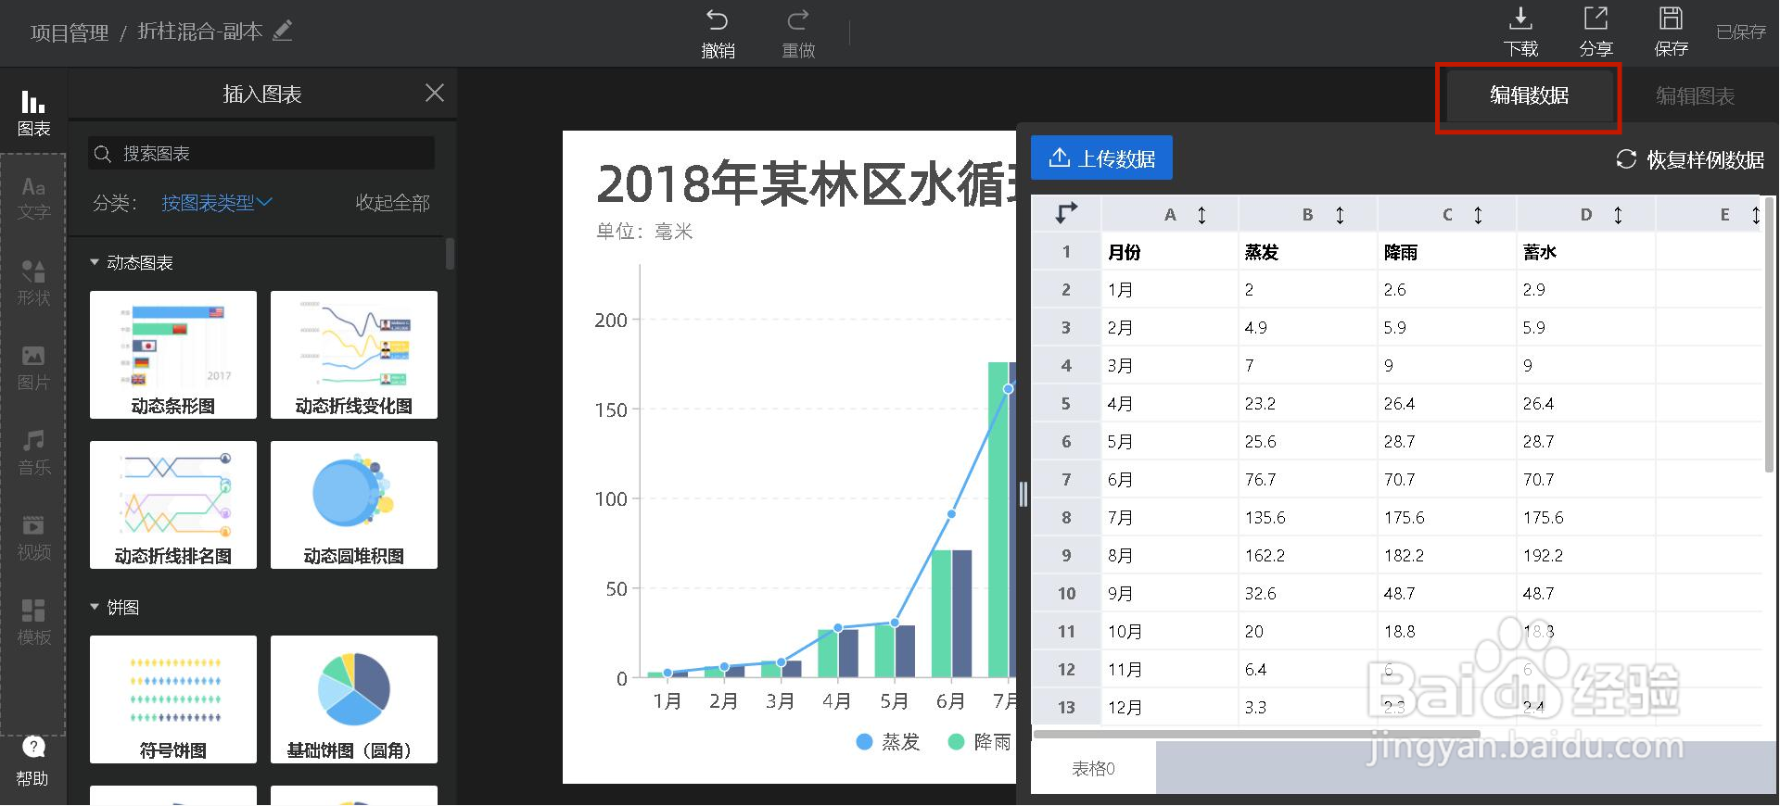The width and height of the screenshot is (1780, 806).
Task: Click sort arrow on column A
Action: click(x=1201, y=215)
